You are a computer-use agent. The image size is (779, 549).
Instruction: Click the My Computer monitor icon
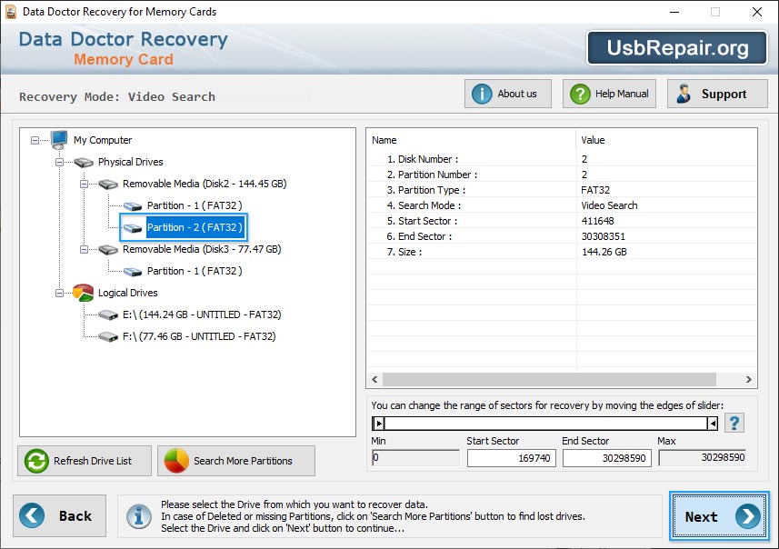tap(59, 140)
